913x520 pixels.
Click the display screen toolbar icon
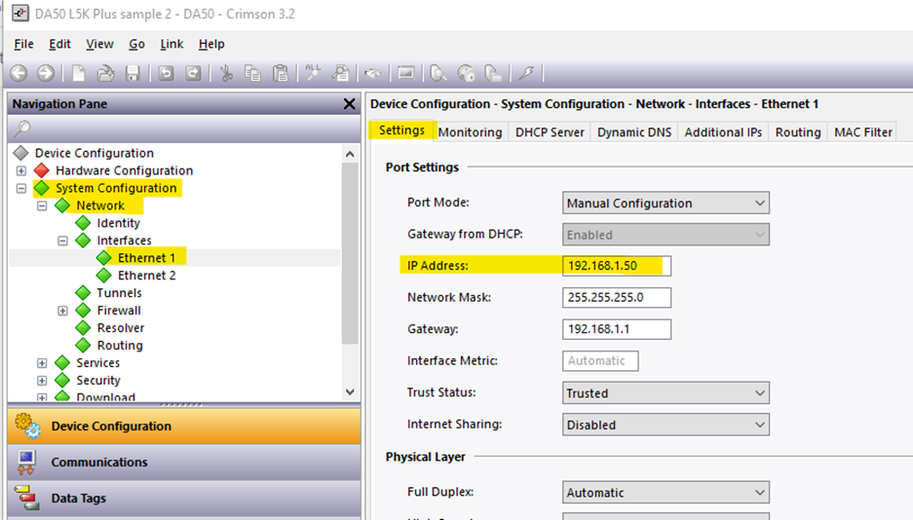[406, 73]
